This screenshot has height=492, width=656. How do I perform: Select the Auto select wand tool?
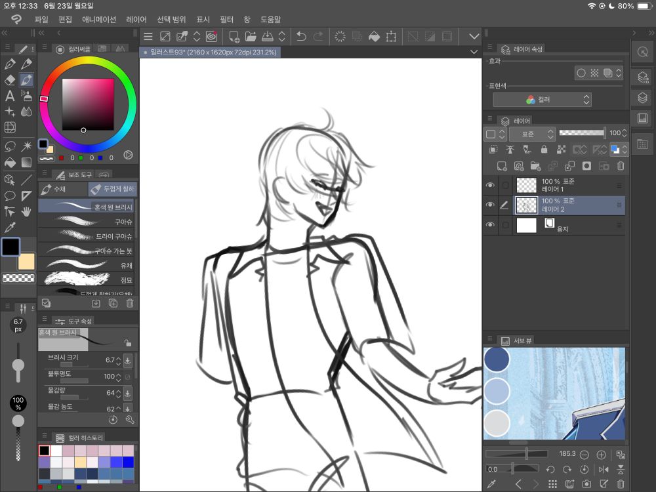tap(26, 146)
